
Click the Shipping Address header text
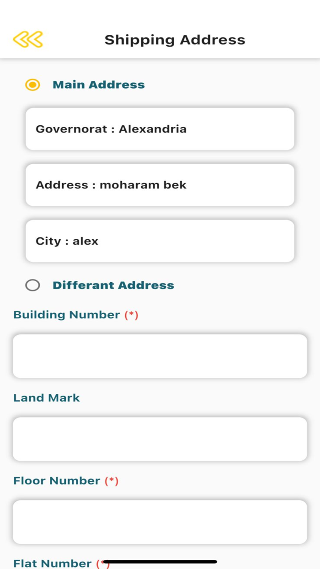pos(175,40)
